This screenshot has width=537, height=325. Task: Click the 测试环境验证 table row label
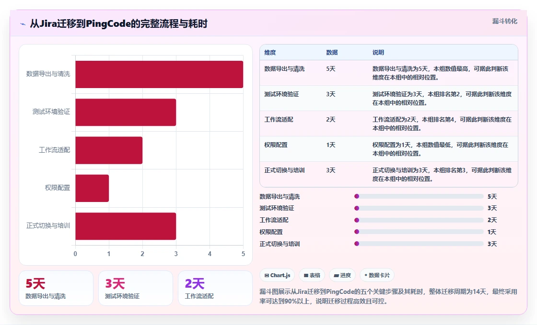pyautogui.click(x=281, y=94)
